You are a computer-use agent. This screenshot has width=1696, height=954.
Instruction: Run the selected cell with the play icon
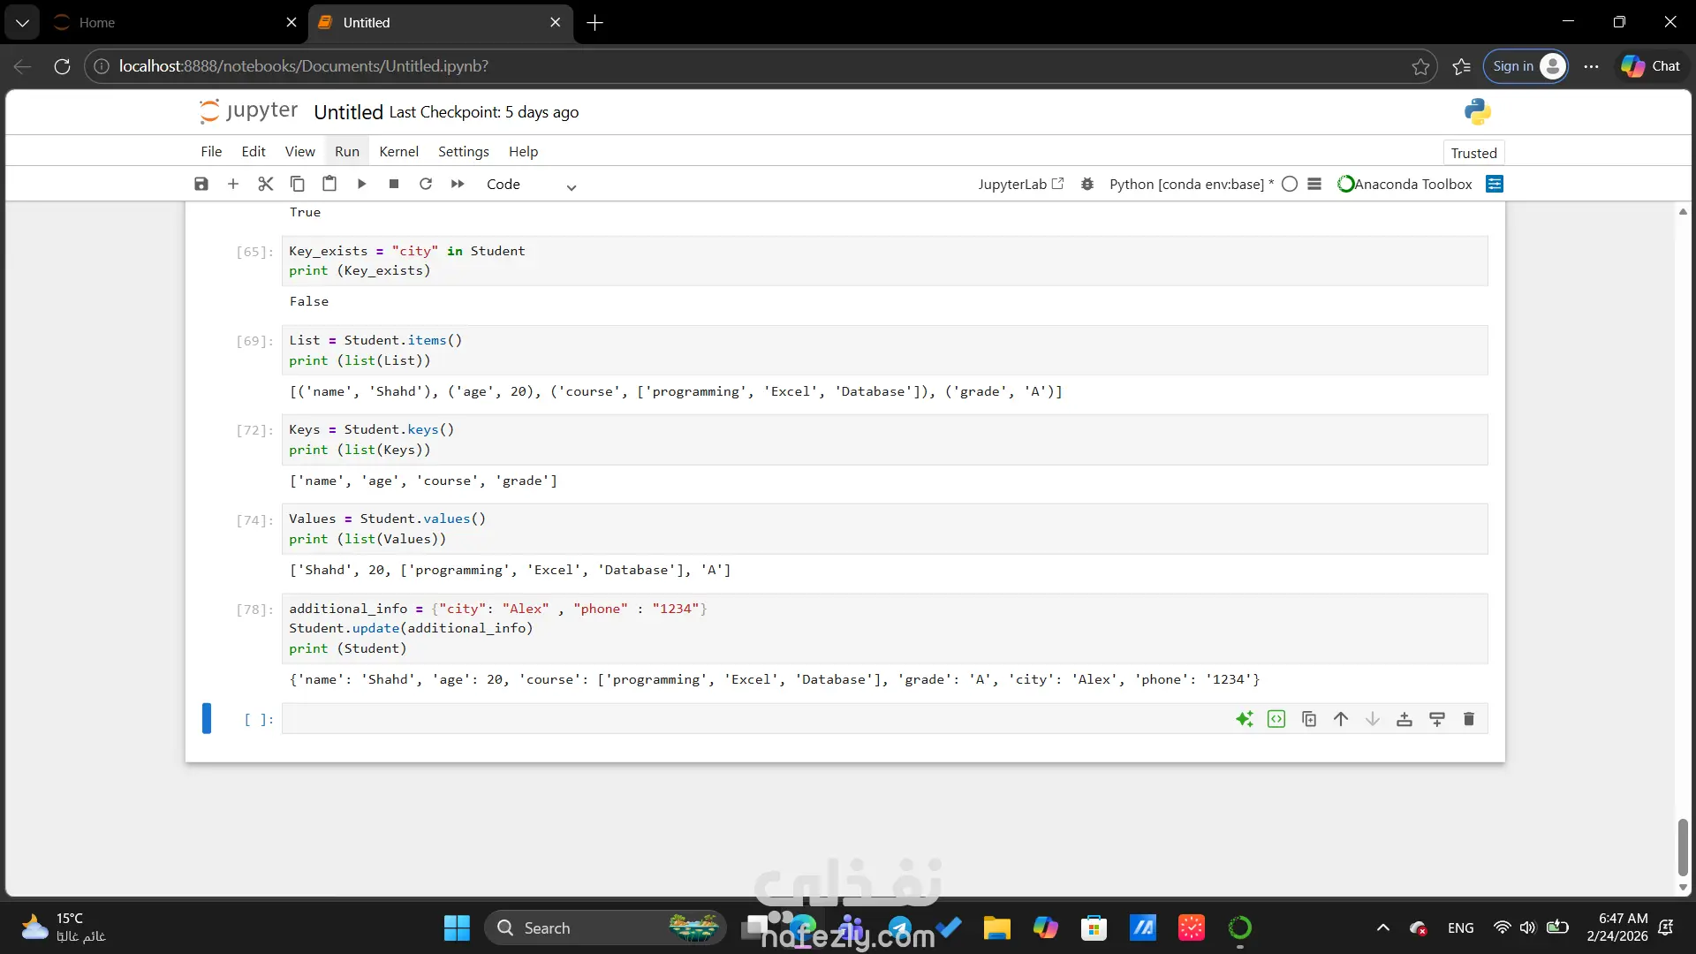click(x=361, y=184)
